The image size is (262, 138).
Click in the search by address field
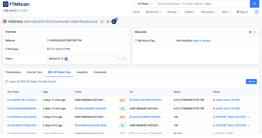[x=203, y=4]
